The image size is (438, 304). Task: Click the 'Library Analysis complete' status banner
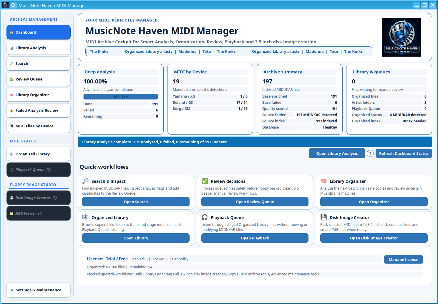click(255, 142)
